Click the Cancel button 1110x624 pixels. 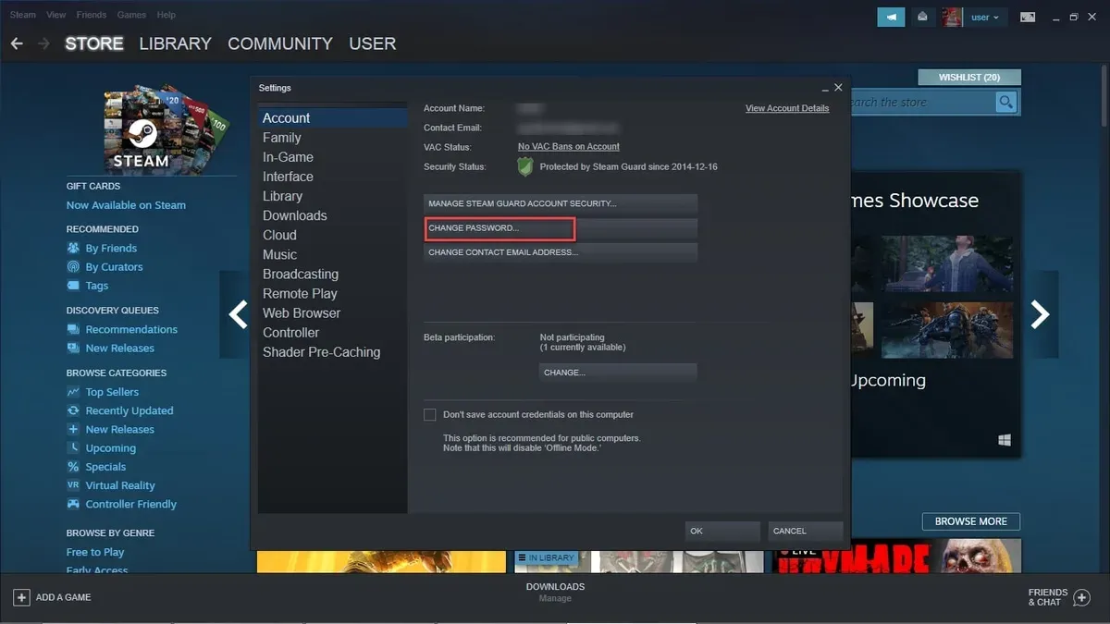point(806,532)
